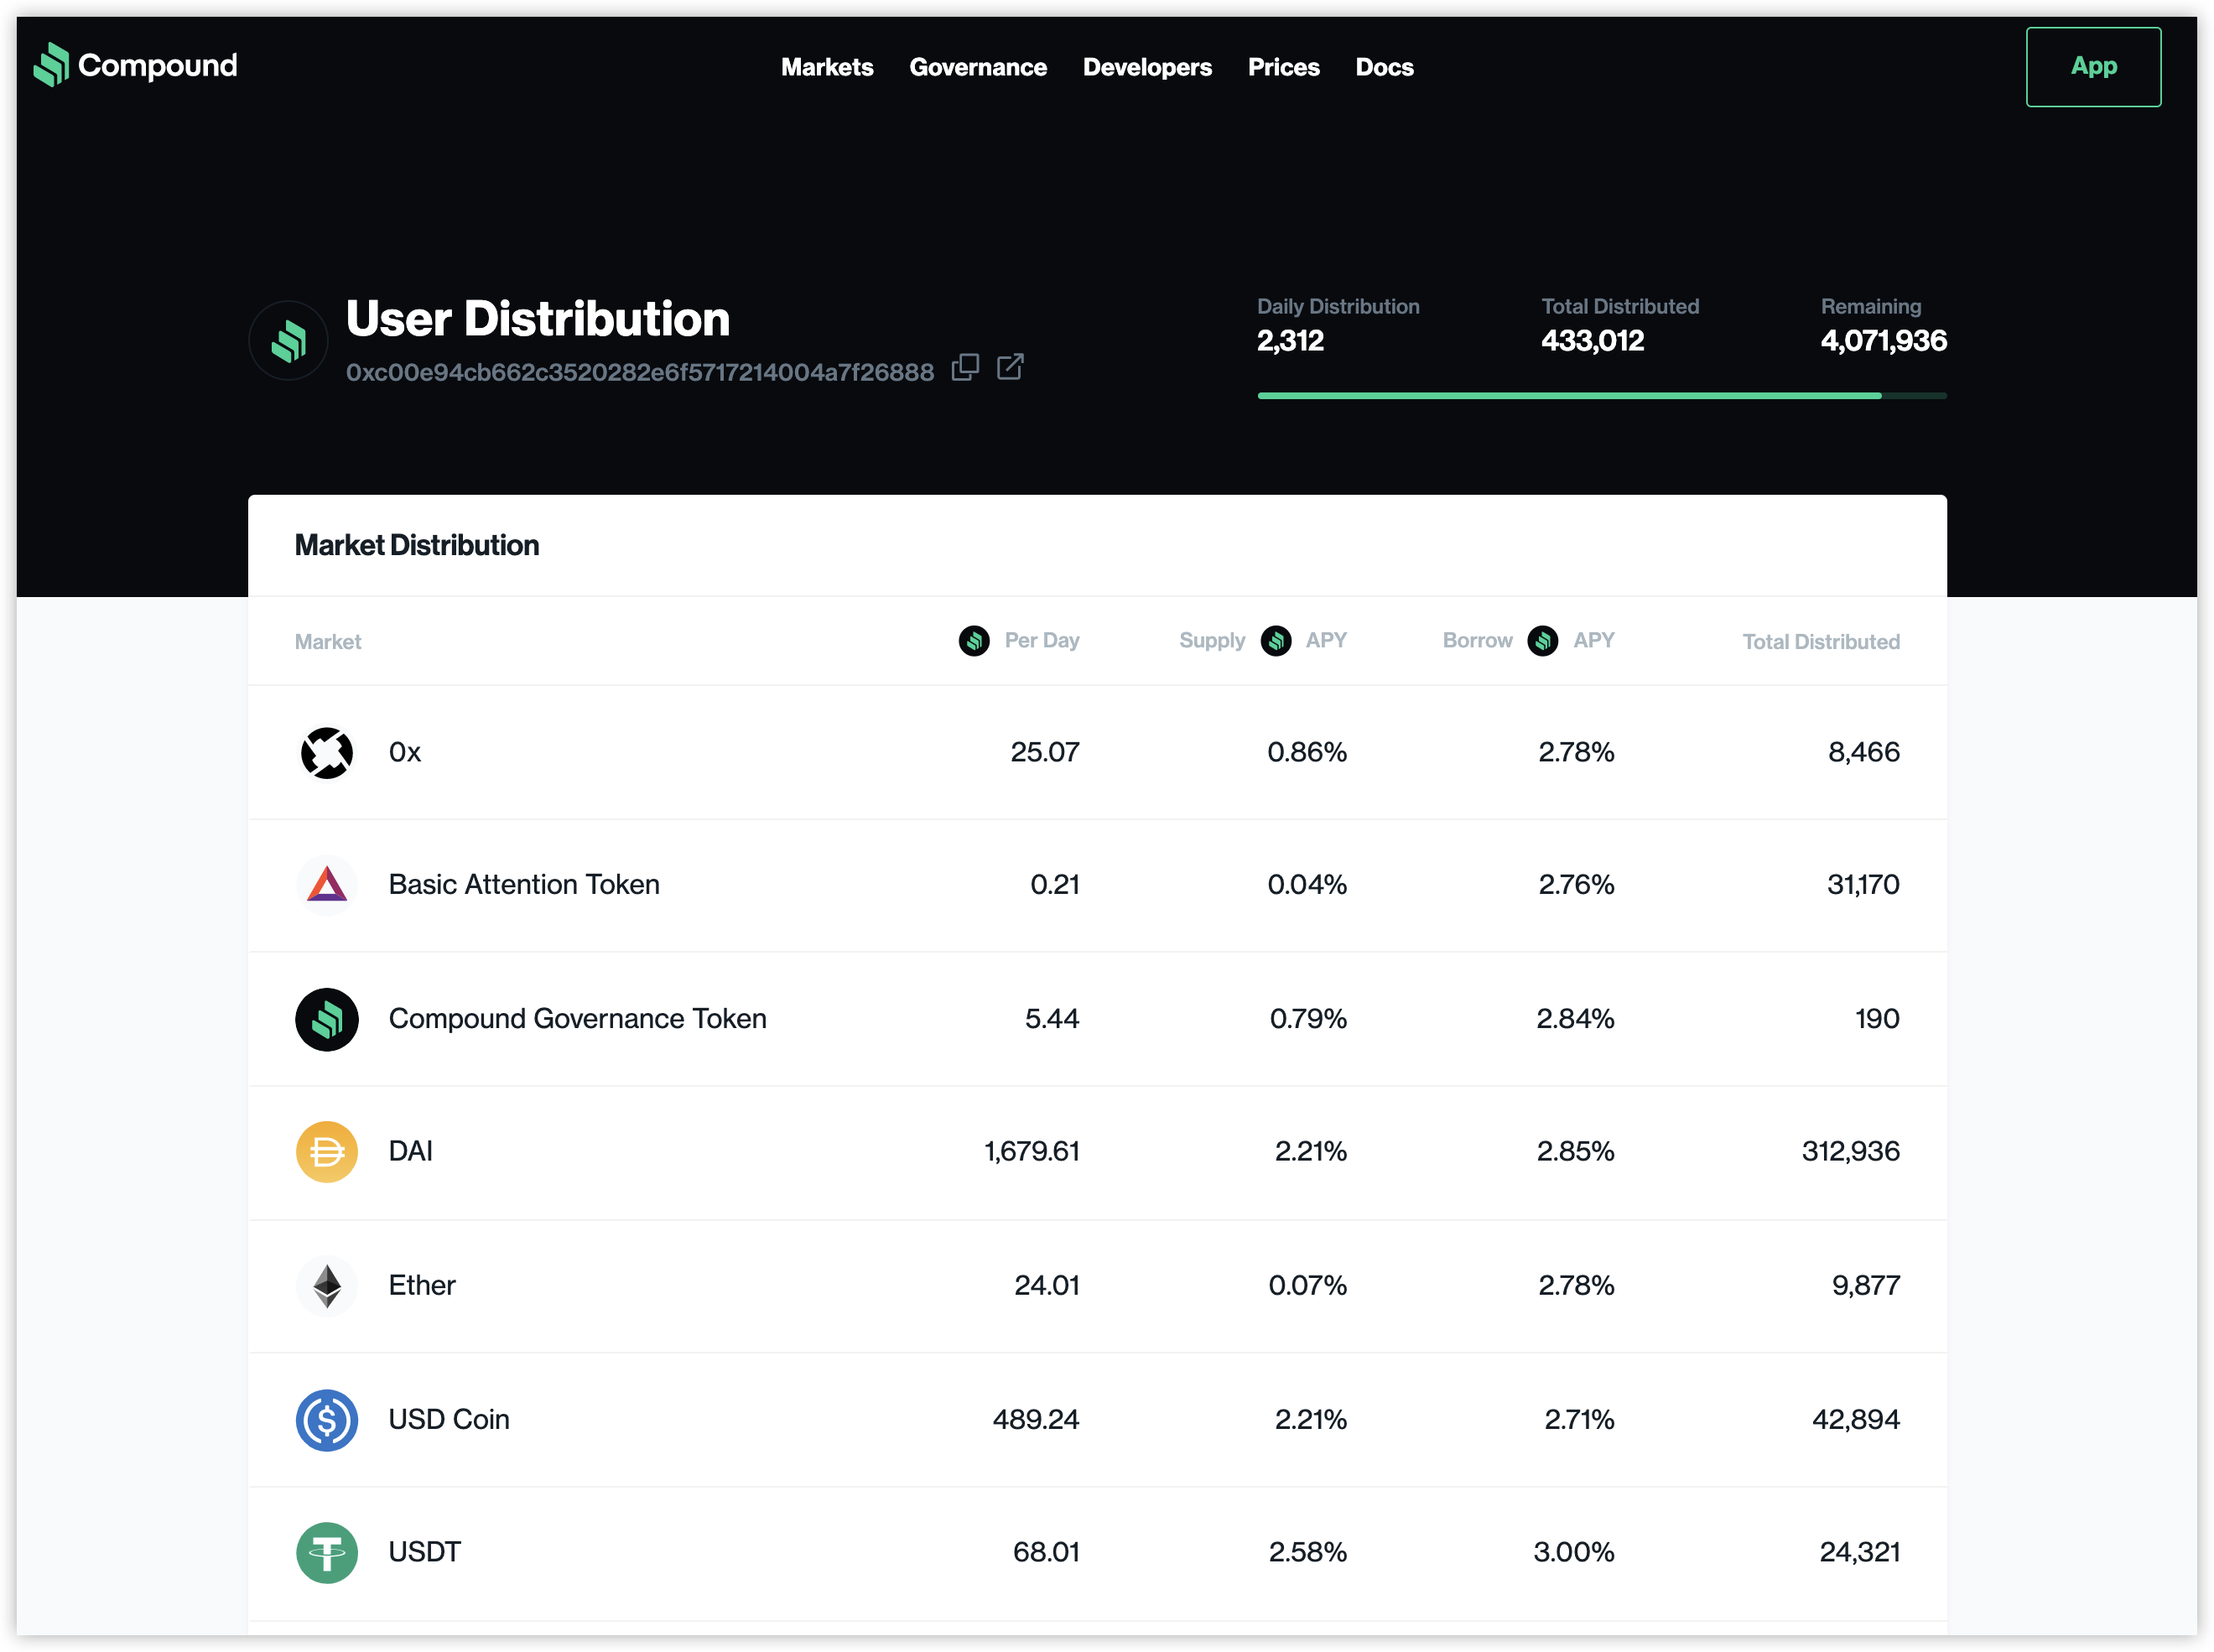Click the Total Distributed column header
Viewport: 2214px width, 1652px height.
pyautogui.click(x=1821, y=642)
